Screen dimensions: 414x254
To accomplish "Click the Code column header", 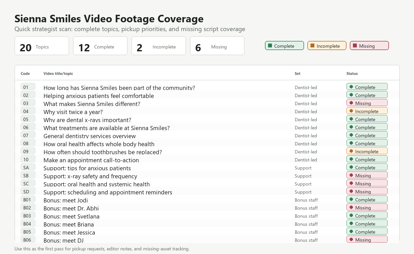I will coord(25,74).
